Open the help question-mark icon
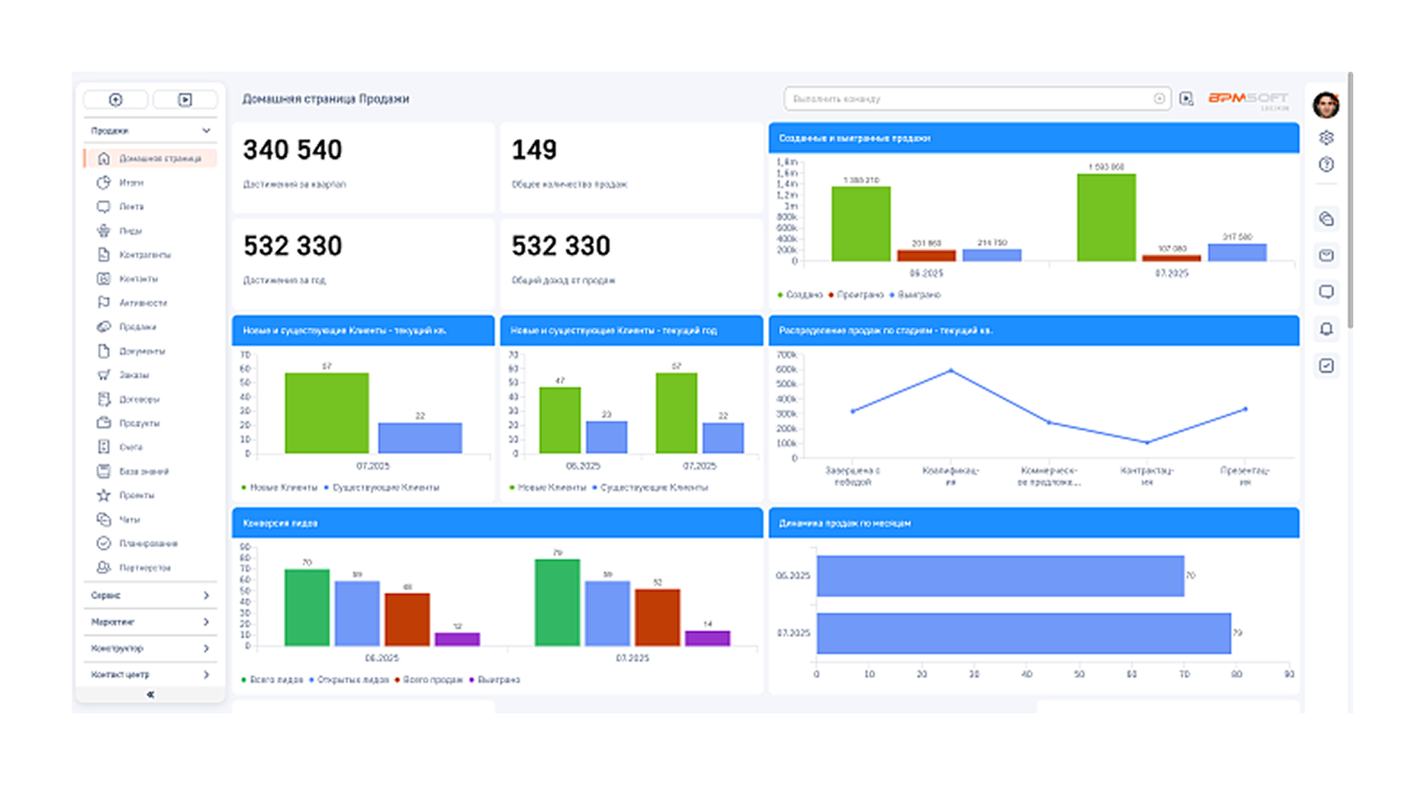1425x785 pixels. pos(1326,165)
